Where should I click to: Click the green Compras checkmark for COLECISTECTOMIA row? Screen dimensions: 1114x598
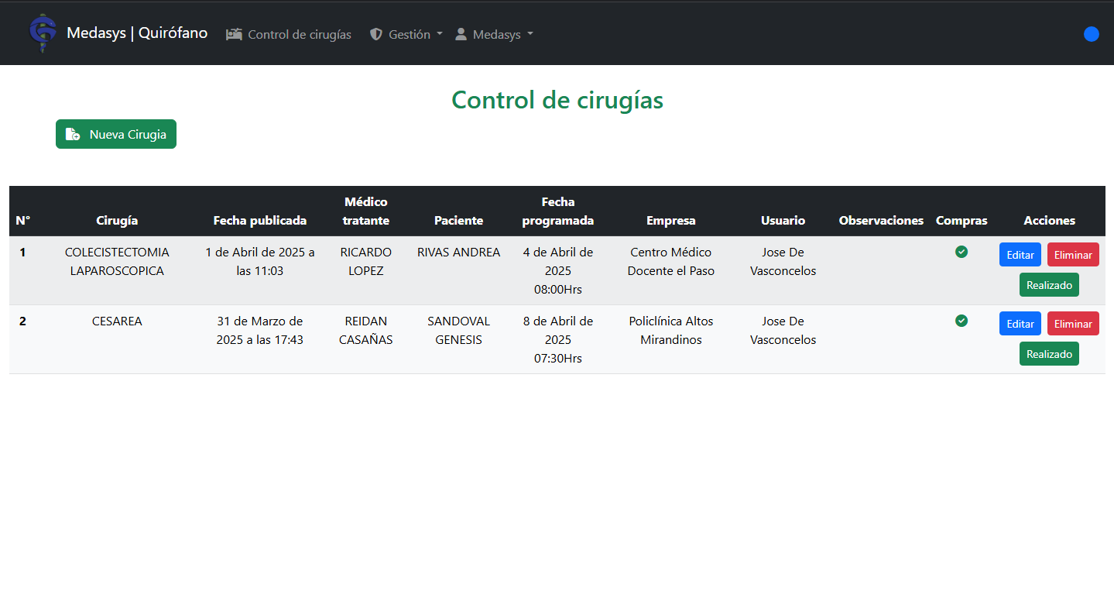click(961, 252)
